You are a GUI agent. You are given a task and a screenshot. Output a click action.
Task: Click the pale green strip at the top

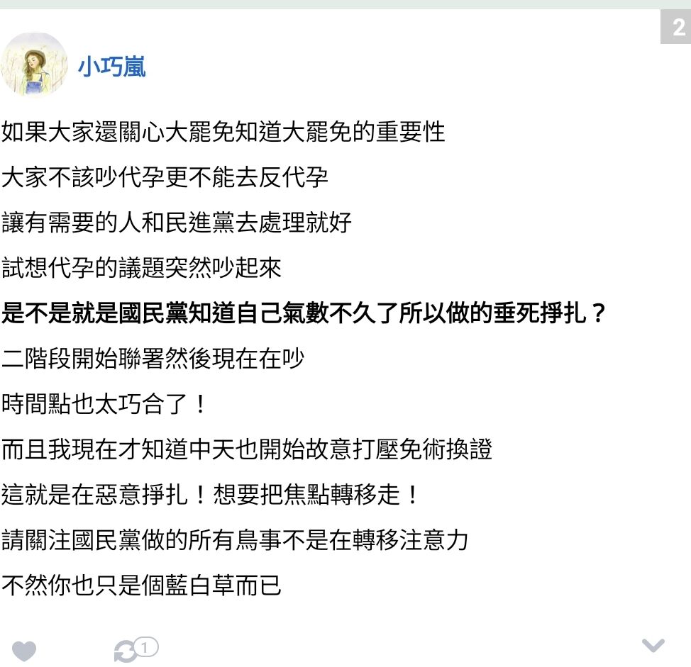(345, 4)
